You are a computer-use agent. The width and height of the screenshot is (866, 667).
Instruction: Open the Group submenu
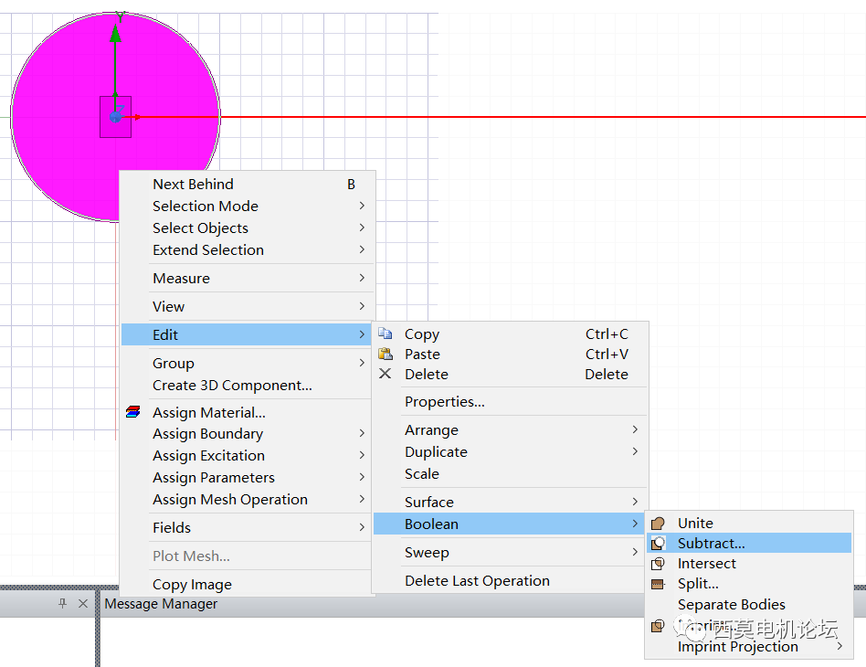(248, 363)
